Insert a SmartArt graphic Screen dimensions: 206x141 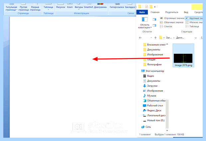(x=88, y=7)
